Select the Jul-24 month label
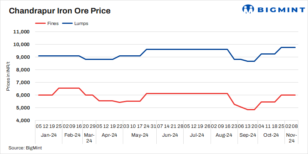The width and height of the screenshot is (308, 154). (x=197, y=135)
